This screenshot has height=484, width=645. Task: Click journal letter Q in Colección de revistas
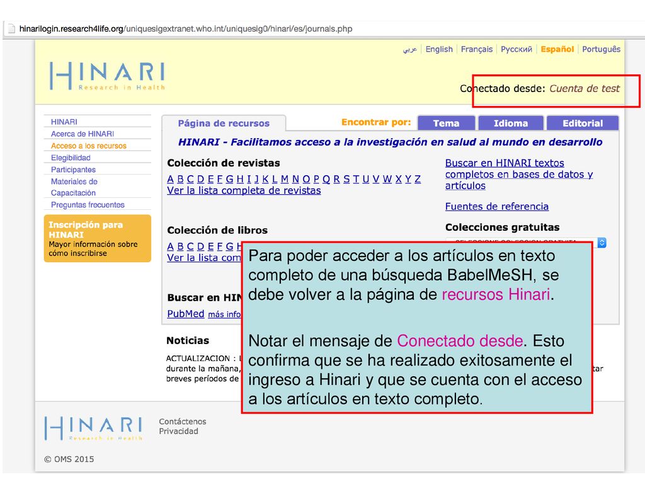[x=326, y=179]
